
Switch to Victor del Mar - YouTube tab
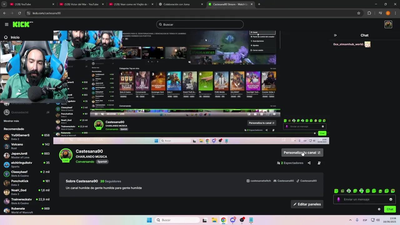click(82, 4)
